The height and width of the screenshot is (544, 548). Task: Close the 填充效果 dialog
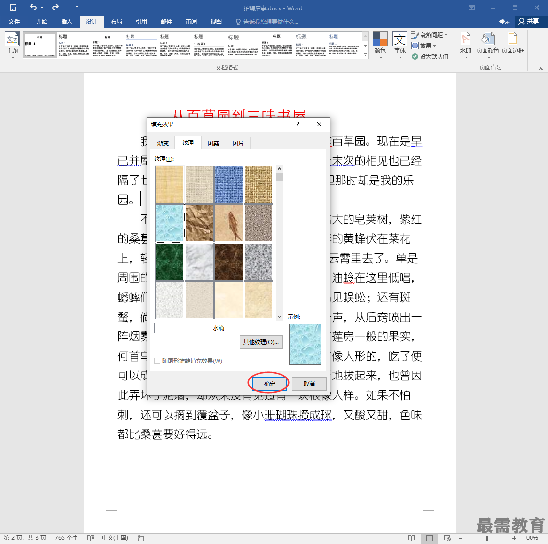tap(319, 124)
